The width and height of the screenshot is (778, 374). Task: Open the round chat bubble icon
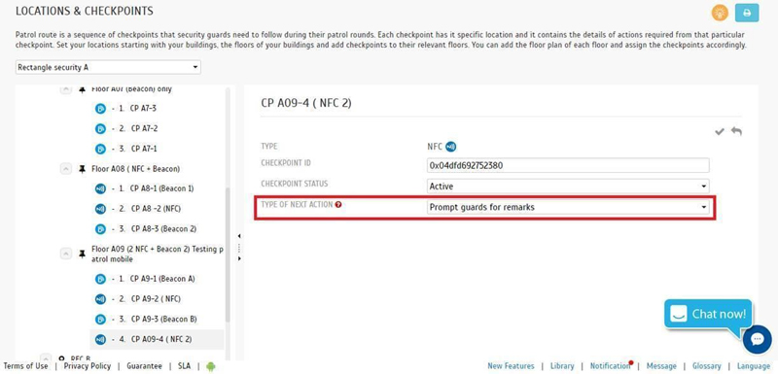(758, 339)
